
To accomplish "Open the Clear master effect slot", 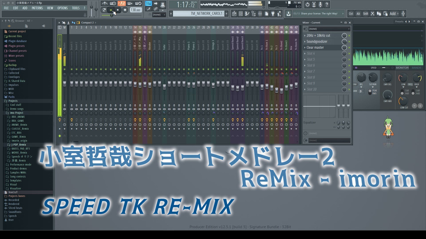I will (x=322, y=47).
